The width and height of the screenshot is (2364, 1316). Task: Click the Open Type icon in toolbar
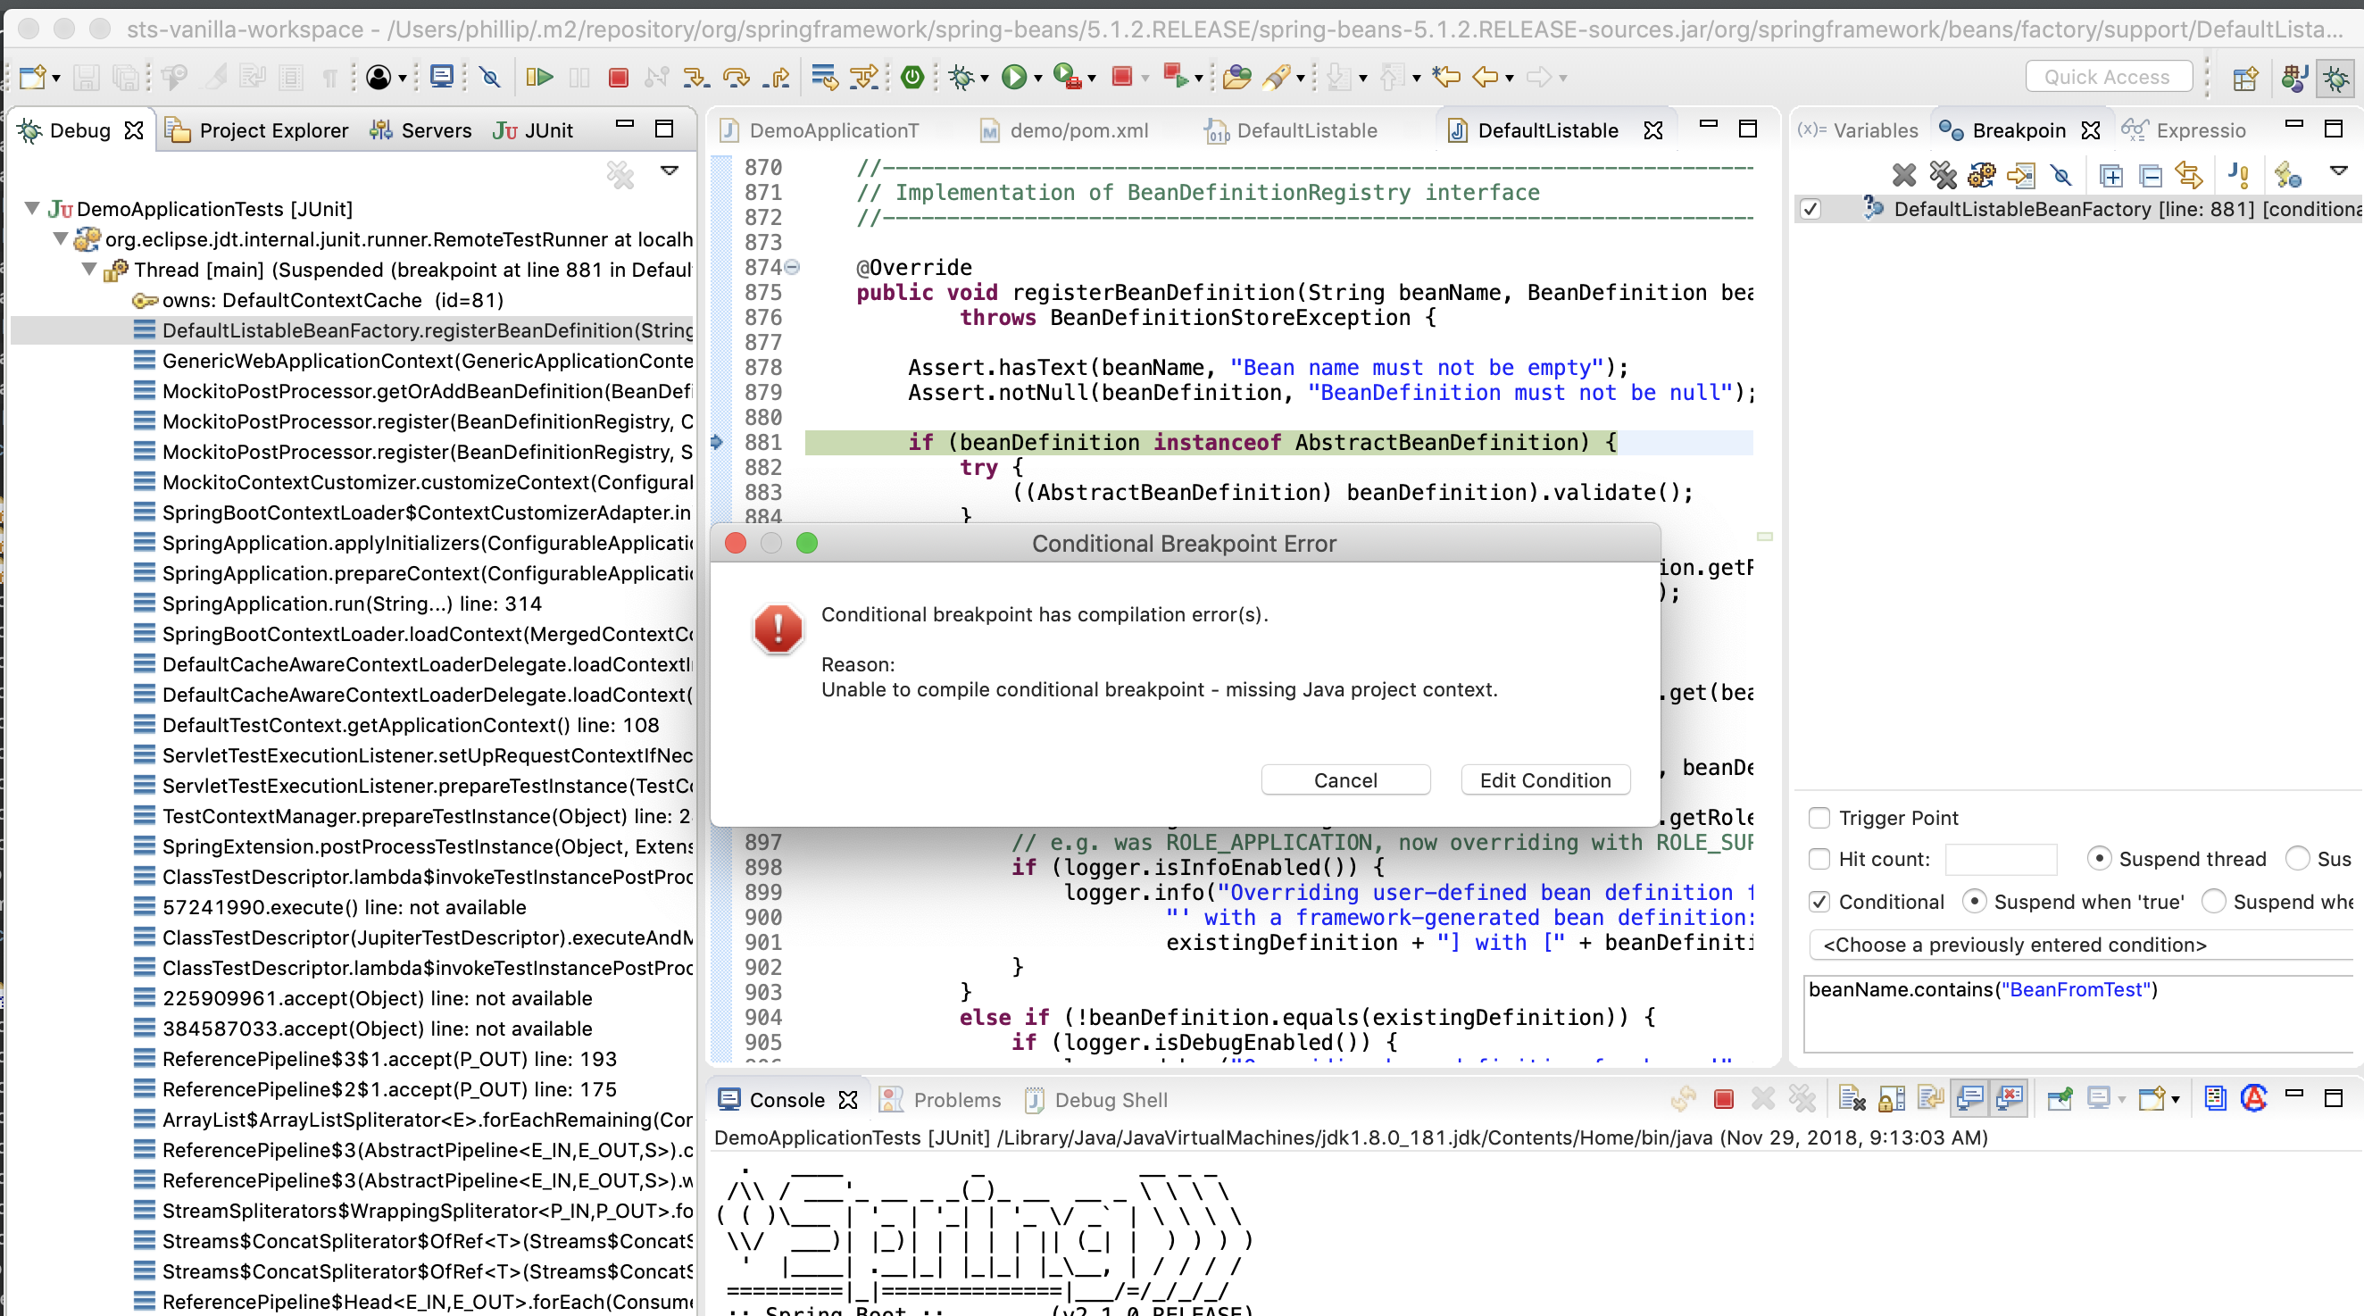(x=1236, y=77)
